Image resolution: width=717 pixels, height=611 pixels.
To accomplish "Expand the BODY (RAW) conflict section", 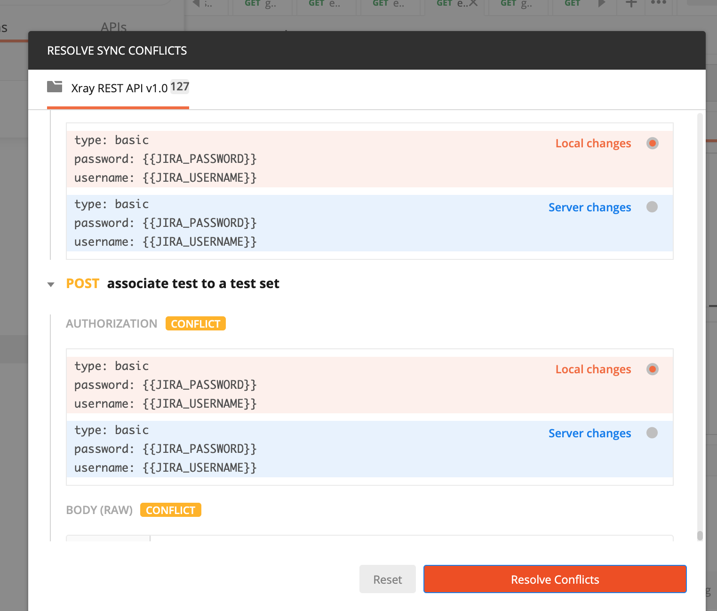I will coord(171,510).
